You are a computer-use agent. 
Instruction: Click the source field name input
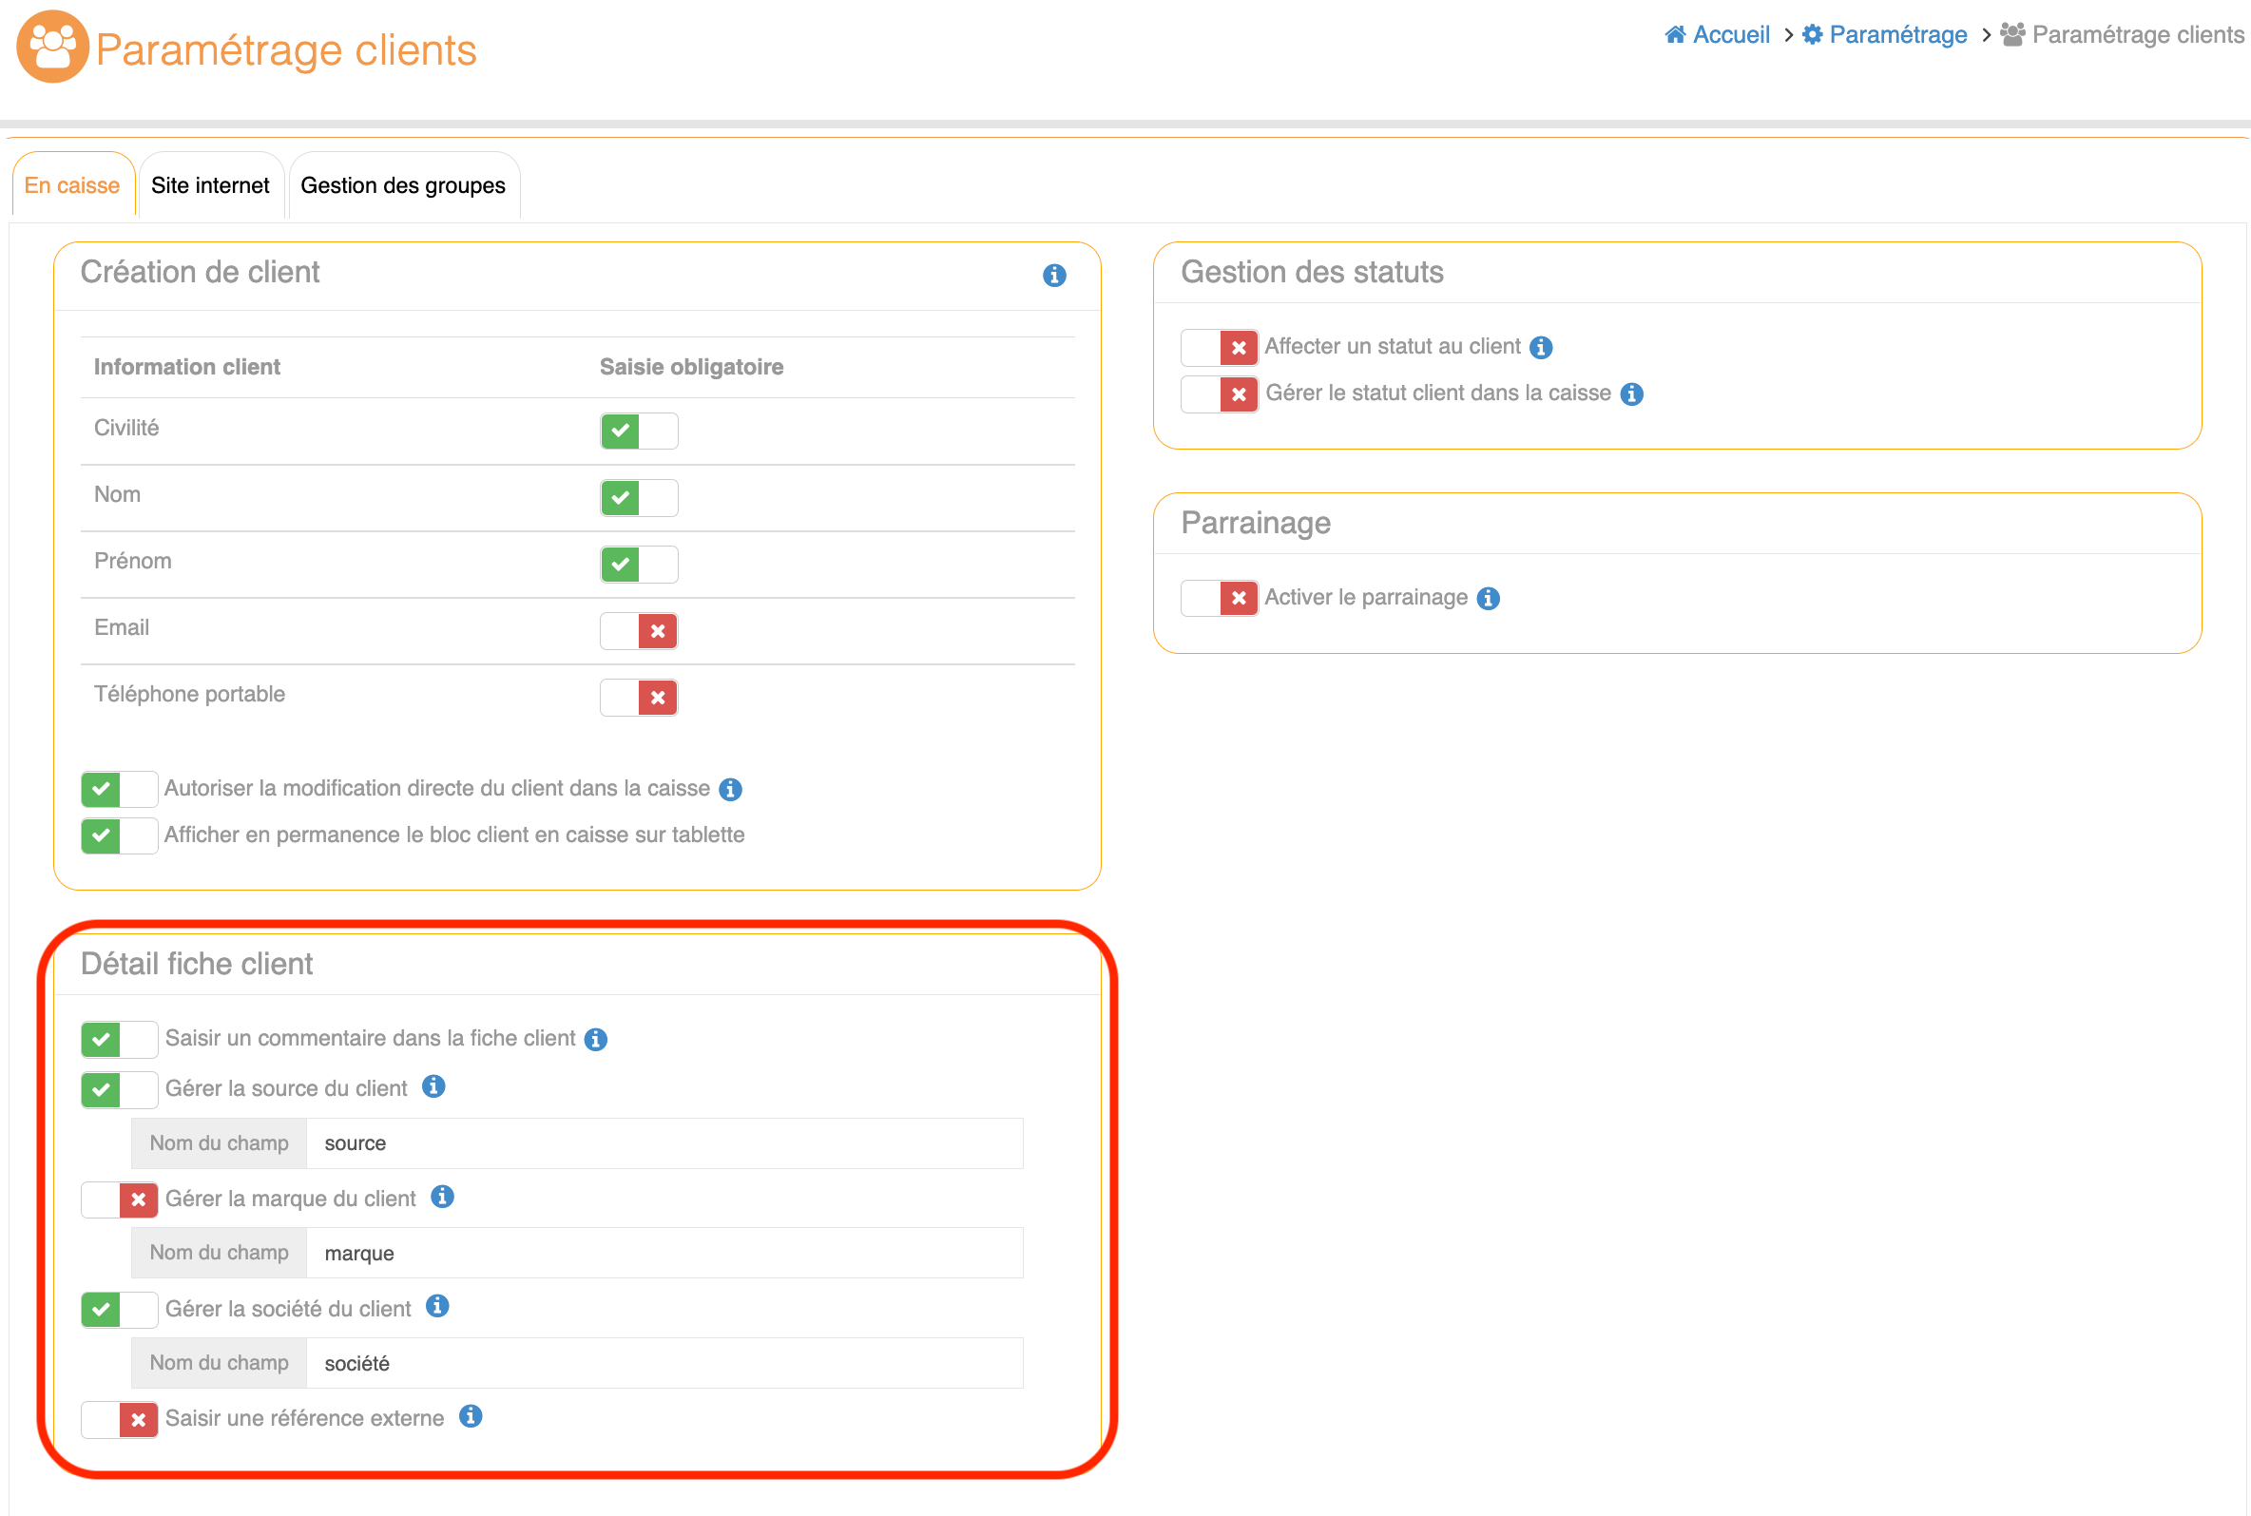coord(664,1142)
